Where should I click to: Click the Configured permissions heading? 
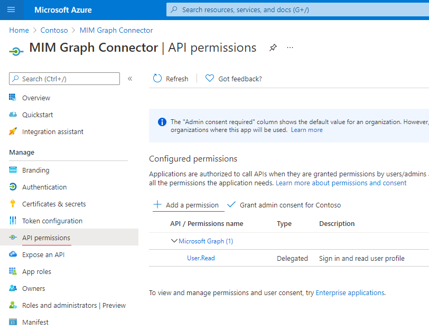coord(193,159)
